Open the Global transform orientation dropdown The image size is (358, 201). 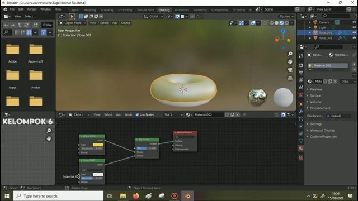tap(153, 16)
